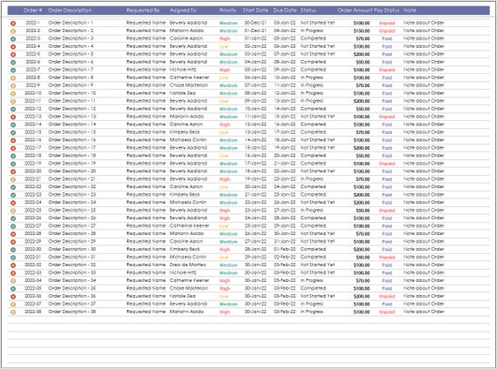Select the red status icon beside order 2022-20
497x369 pixels.
point(13,171)
